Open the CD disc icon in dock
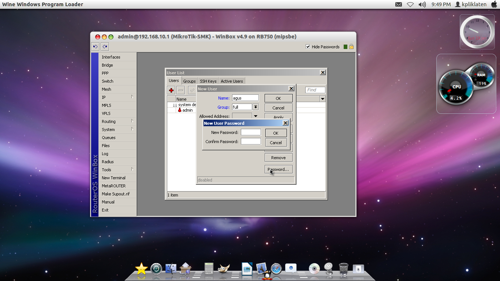This screenshot has width=500, height=281. 314,269
